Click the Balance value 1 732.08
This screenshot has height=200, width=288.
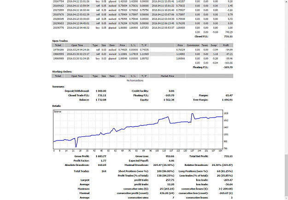pyautogui.click(x=101, y=100)
